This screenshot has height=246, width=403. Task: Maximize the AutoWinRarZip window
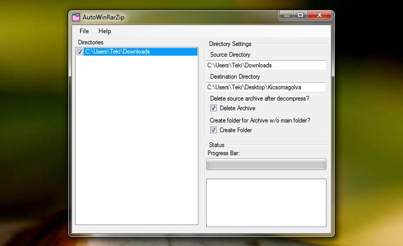coord(300,15)
